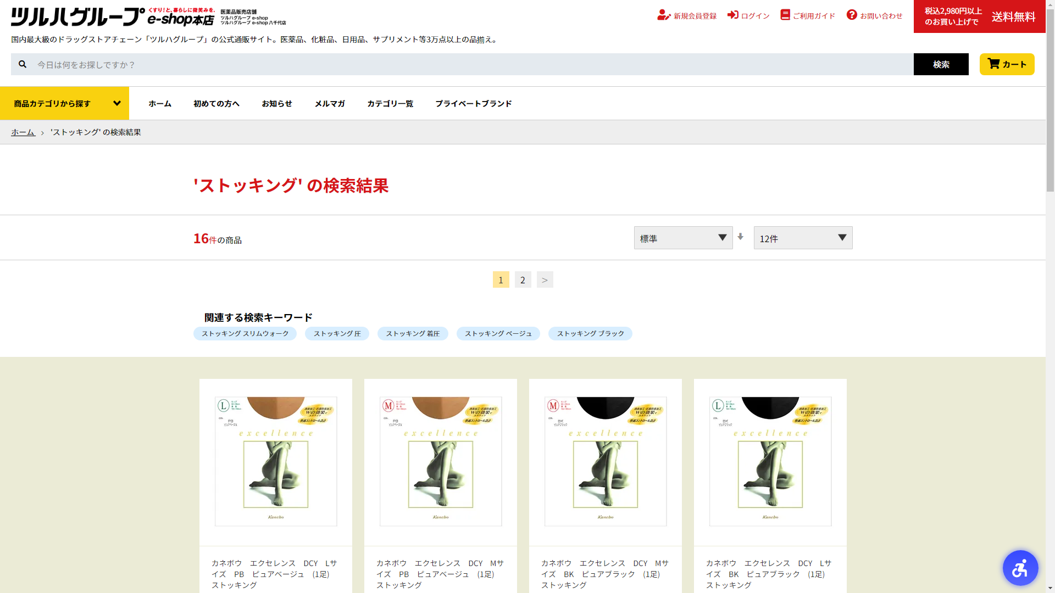
Task: Click ストッキング 着圧 related keyword tag
Action: click(413, 334)
